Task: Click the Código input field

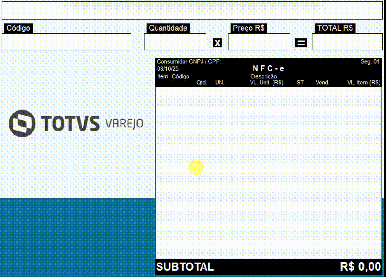Action: click(66, 42)
